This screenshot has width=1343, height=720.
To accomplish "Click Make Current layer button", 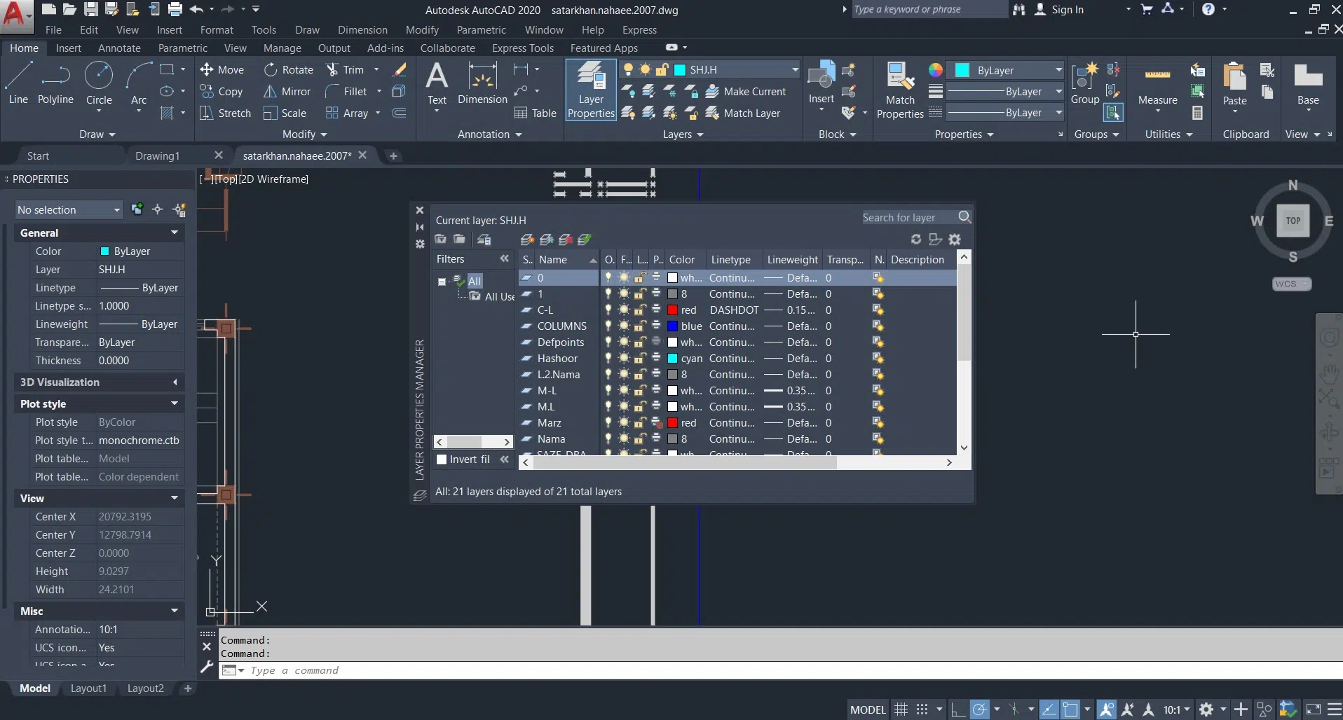I will point(747,92).
